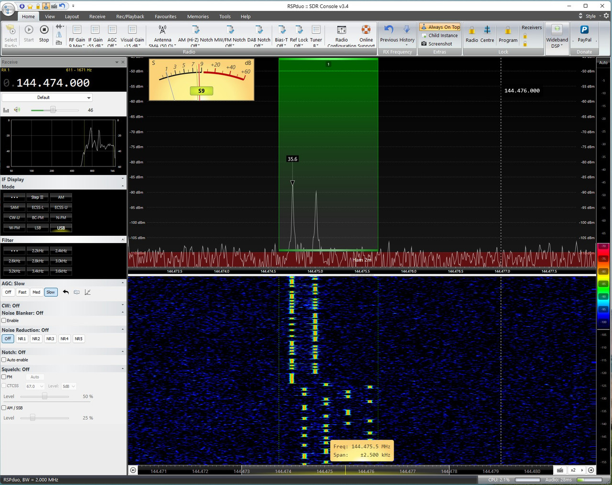
Task: Open the Memories ribbon tab
Action: tap(198, 16)
